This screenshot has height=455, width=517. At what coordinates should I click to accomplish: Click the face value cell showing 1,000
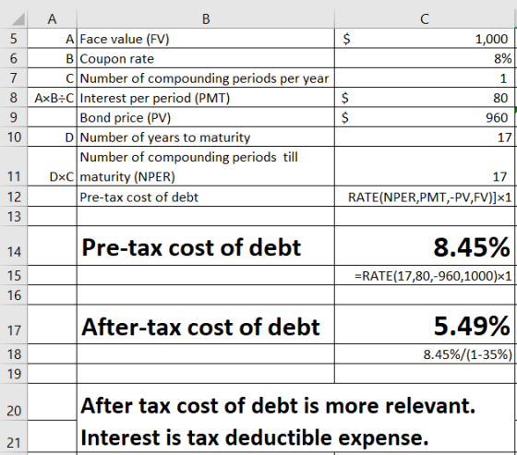tap(425, 39)
